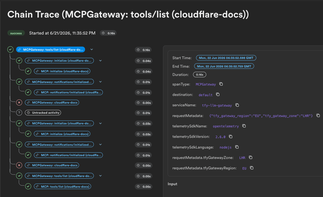This screenshot has height=197, width=323.
Task: Open first MCPGateway: initialize span (0.04s)
Action: 59,61
